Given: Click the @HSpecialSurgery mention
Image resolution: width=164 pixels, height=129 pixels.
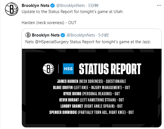Looking at the screenshot, I should click(52, 42).
